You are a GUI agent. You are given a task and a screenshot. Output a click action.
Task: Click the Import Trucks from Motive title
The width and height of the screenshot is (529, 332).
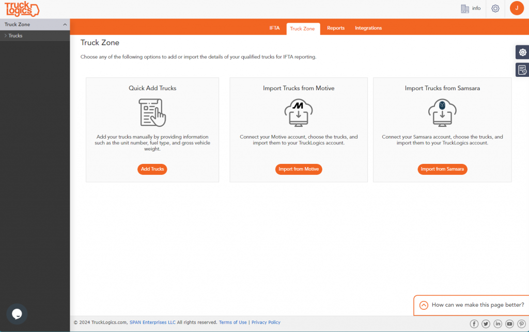[299, 88]
